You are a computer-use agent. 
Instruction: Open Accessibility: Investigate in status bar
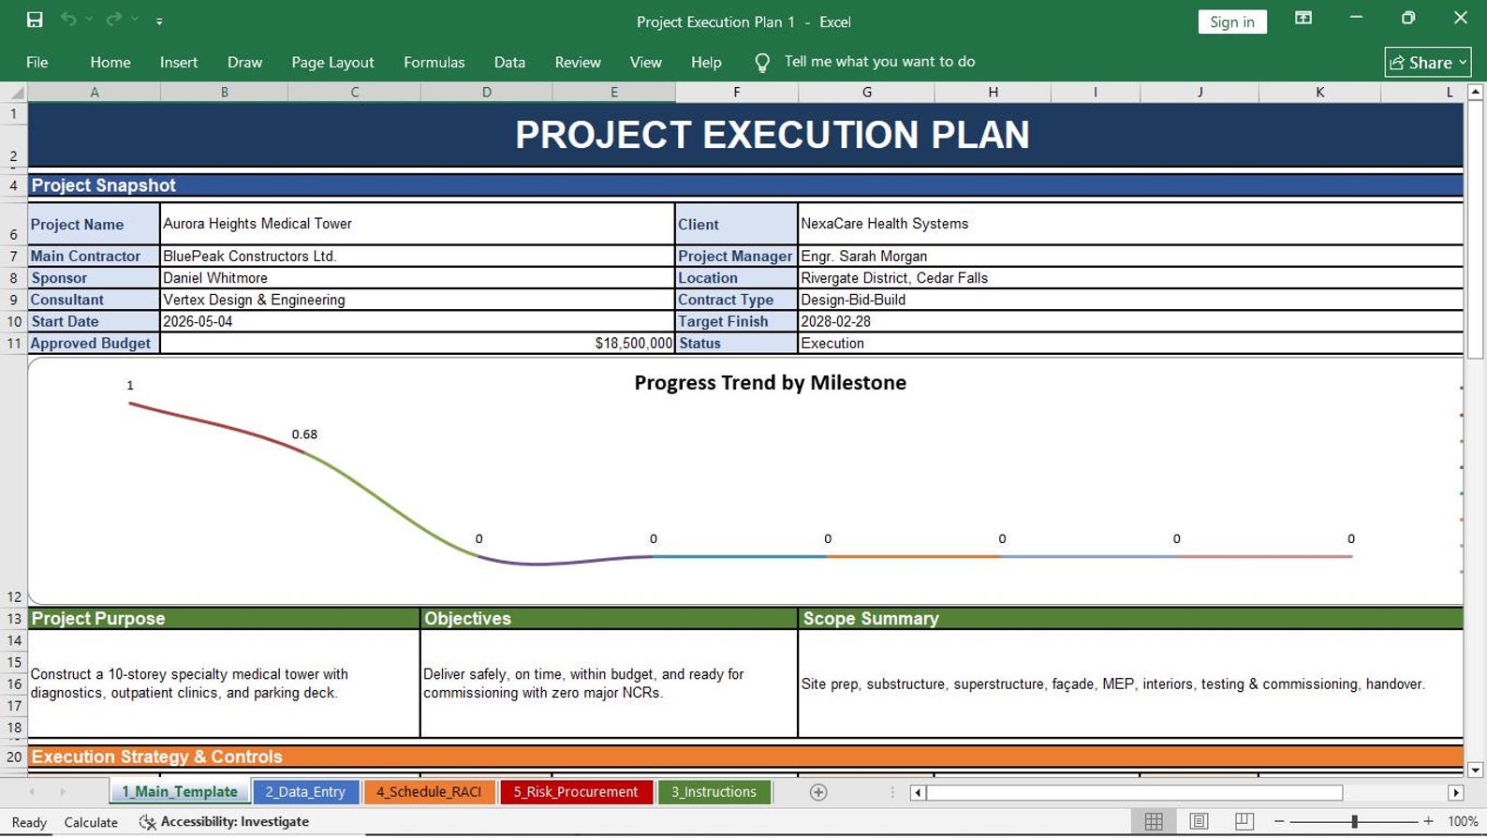coord(224,822)
